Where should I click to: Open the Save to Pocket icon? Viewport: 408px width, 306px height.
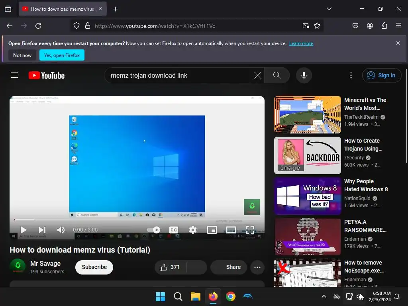[355, 26]
